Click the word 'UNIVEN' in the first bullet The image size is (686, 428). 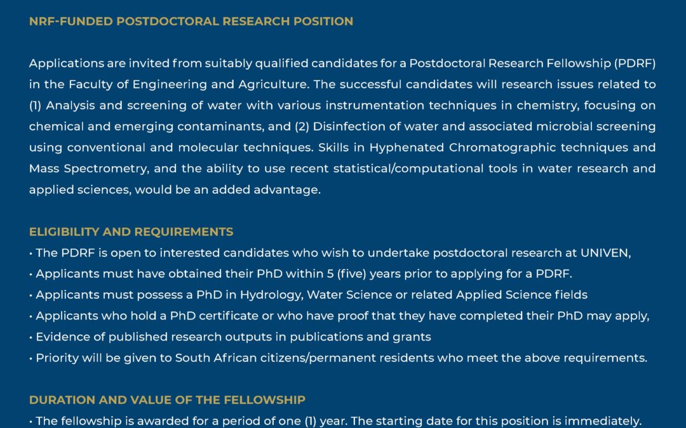[x=605, y=253]
